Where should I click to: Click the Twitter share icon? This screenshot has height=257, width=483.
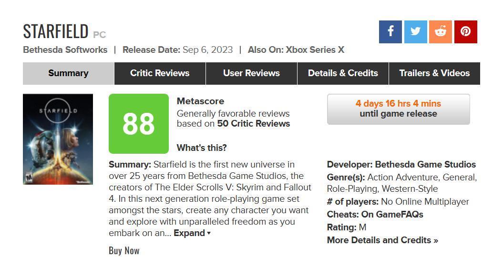coord(415,31)
